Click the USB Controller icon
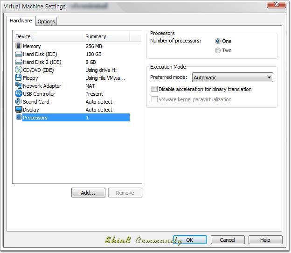291x253 pixels. point(19,93)
